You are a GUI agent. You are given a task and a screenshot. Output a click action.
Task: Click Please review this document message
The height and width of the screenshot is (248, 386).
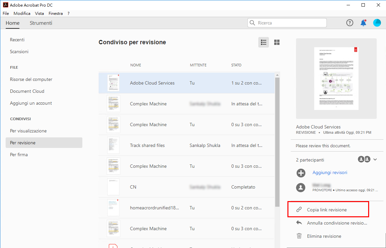(x=323, y=146)
